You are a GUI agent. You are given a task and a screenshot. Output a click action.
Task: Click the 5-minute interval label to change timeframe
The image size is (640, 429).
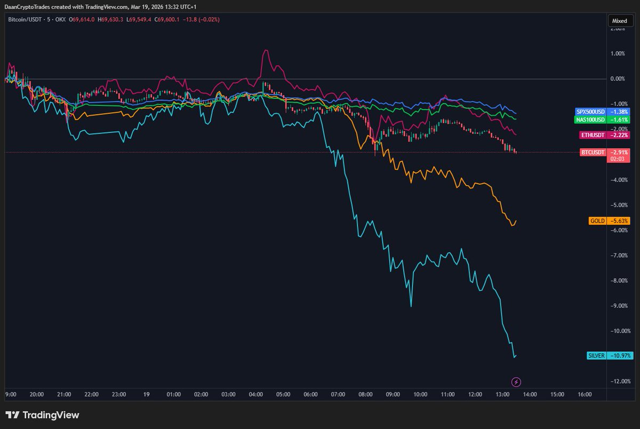pyautogui.click(x=47, y=19)
